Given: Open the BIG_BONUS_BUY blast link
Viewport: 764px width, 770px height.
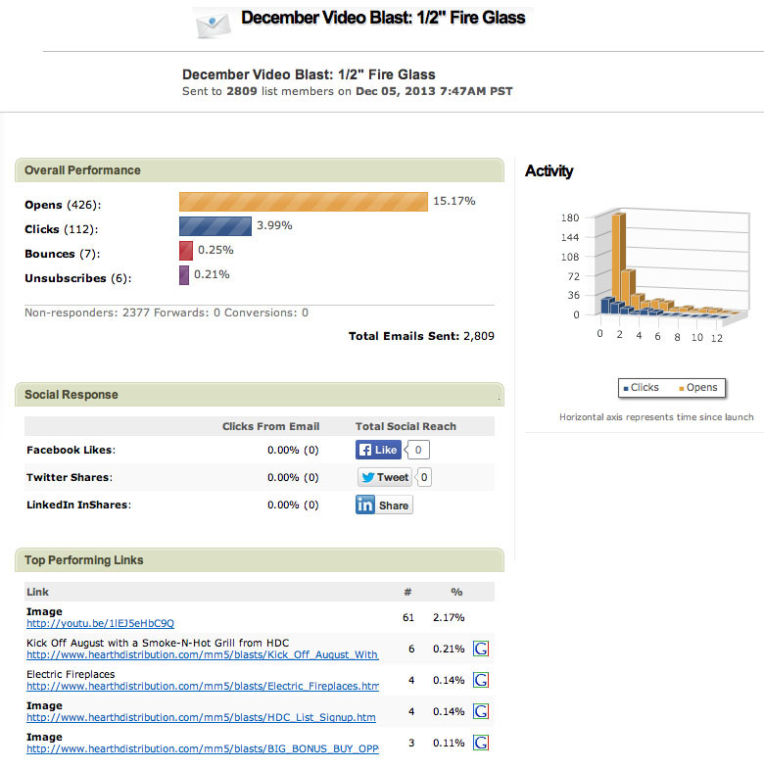Looking at the screenshot, I should pos(202,748).
